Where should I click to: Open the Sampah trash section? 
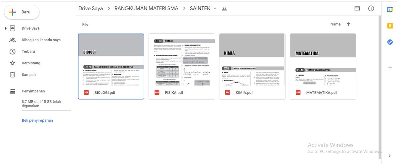29,75
